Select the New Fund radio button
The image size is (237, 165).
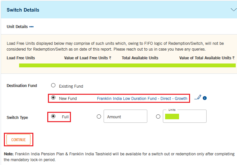[53, 98]
